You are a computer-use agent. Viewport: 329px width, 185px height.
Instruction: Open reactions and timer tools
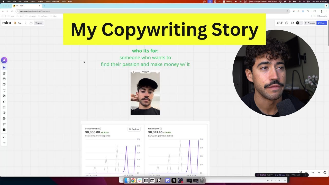pyautogui.click(x=280, y=23)
